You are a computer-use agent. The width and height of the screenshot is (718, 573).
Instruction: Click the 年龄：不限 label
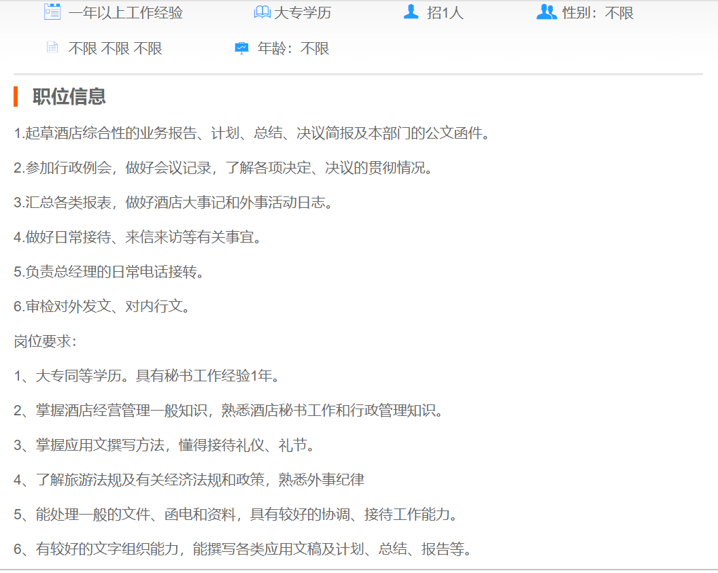pyautogui.click(x=293, y=48)
